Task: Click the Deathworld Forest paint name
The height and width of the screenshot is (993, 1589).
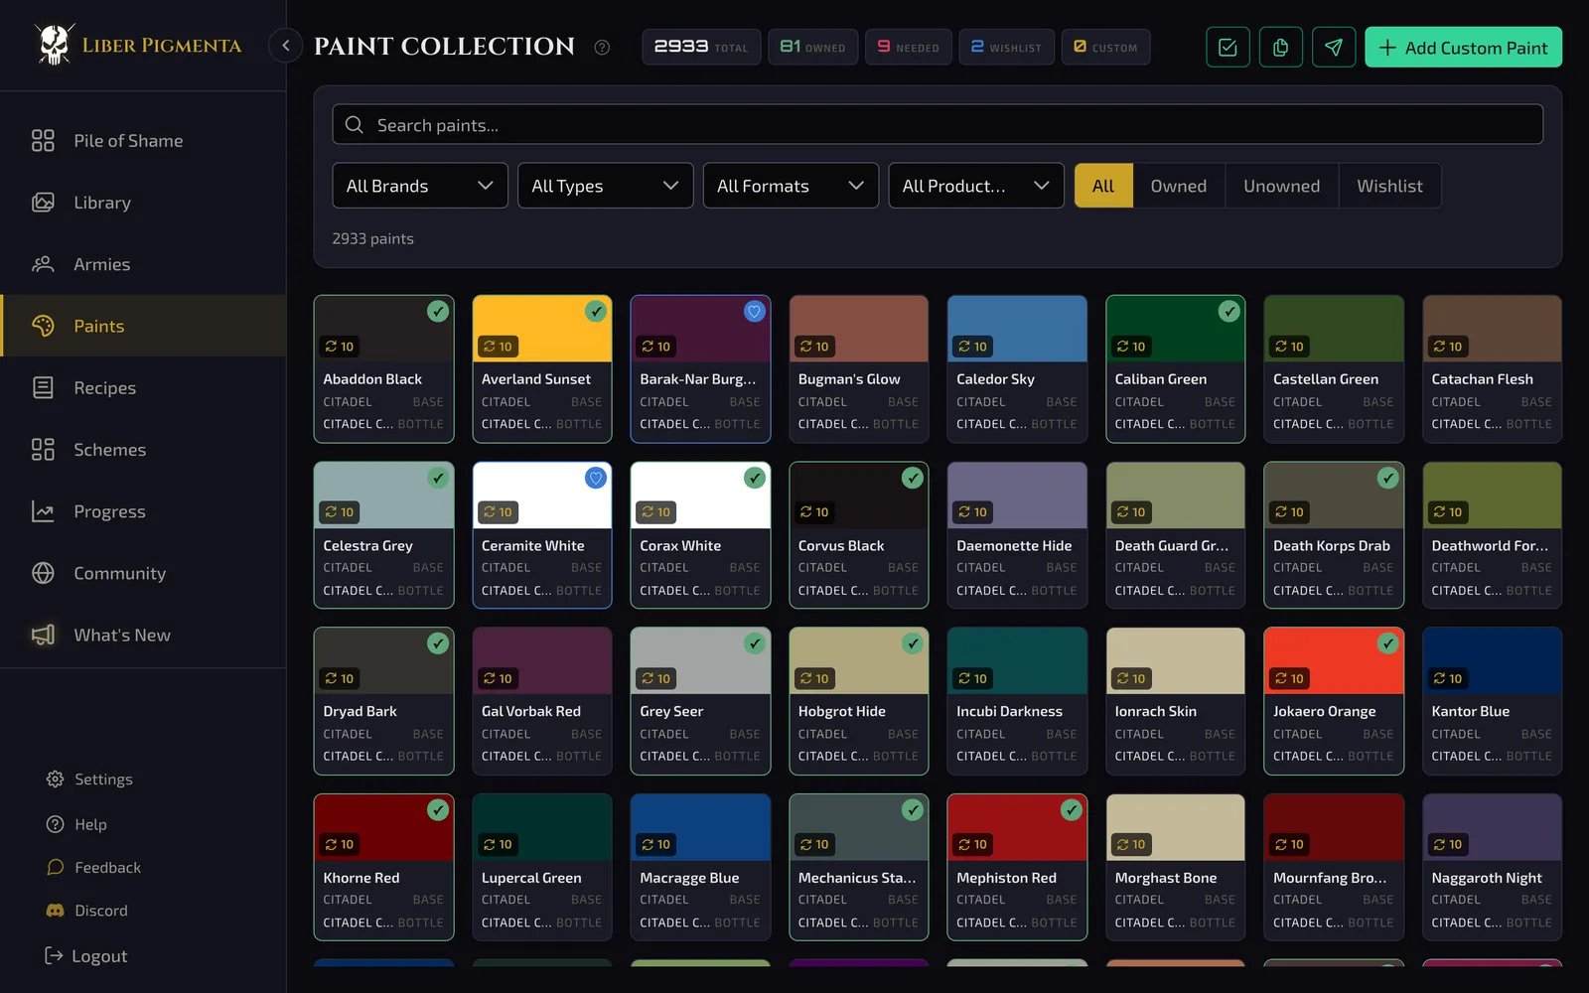Action: click(x=1490, y=545)
